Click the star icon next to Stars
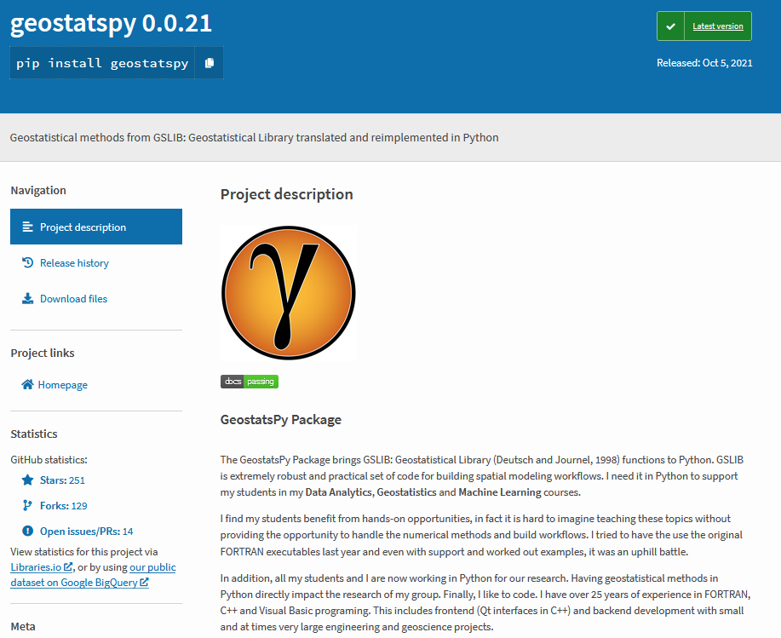The height and width of the screenshot is (638, 781). click(x=27, y=480)
